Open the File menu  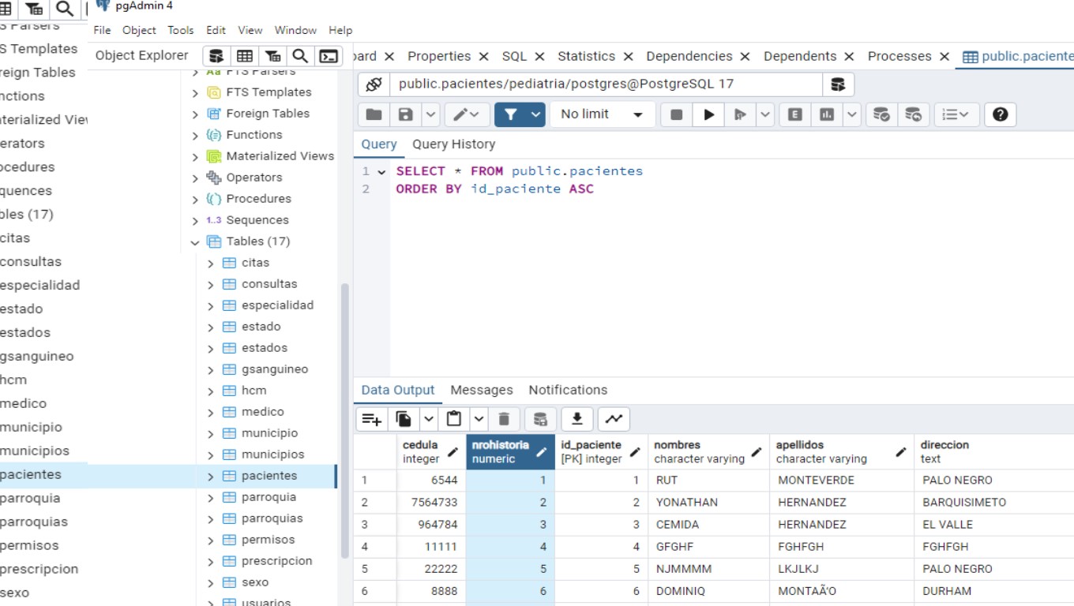[102, 30]
